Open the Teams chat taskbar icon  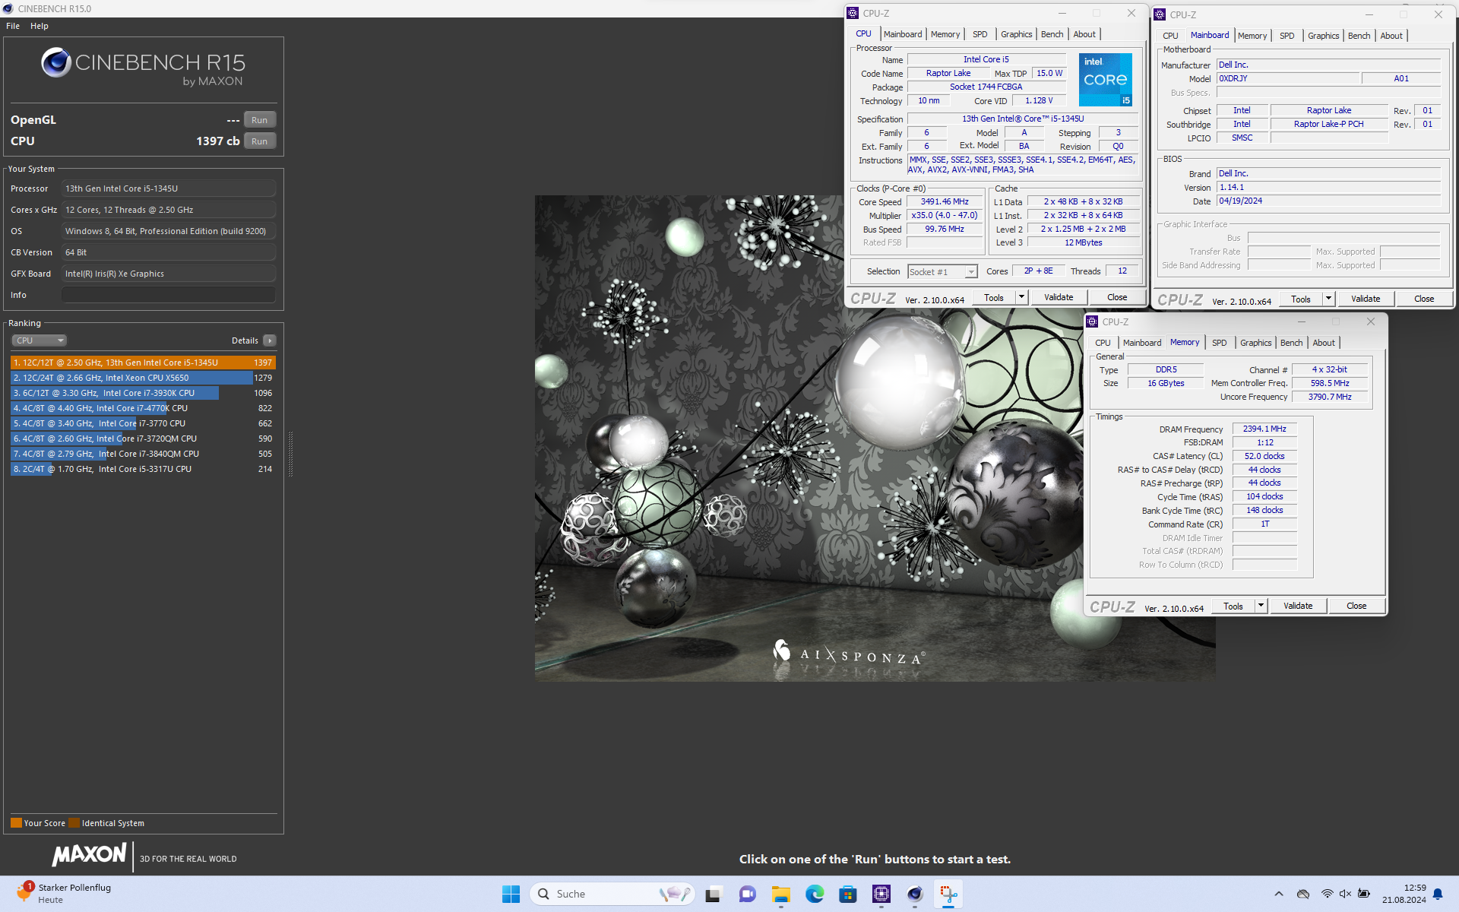(747, 895)
